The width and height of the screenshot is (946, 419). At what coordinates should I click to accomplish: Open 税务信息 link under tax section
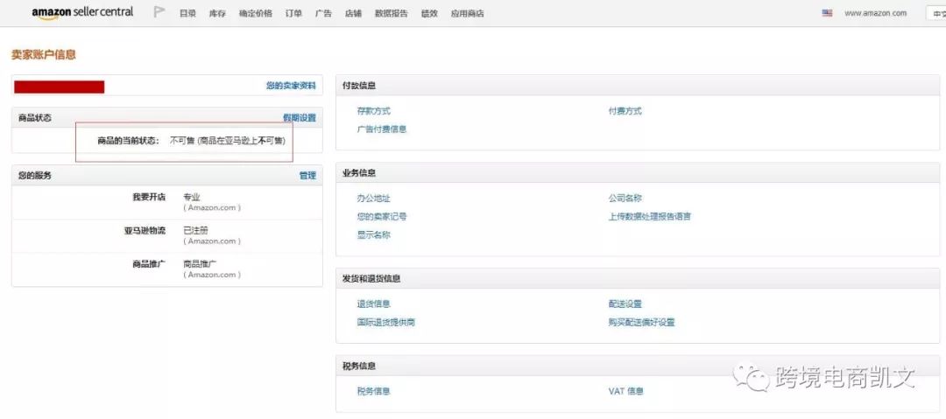point(373,391)
